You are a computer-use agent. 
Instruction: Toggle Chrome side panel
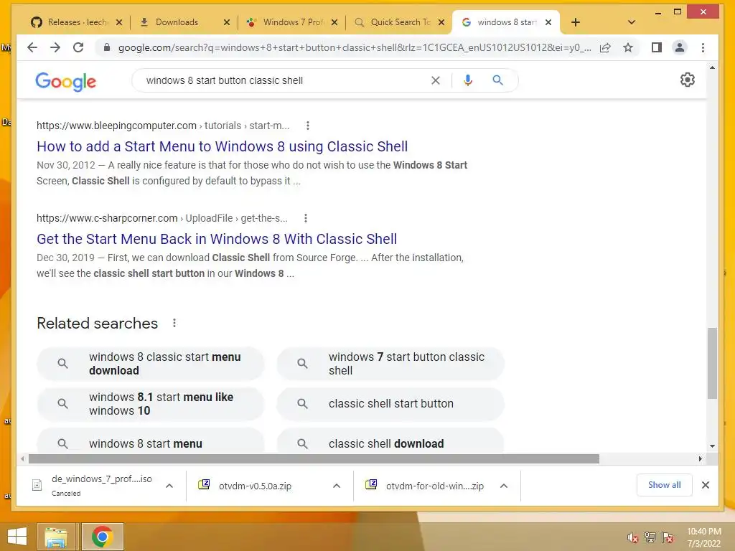657,47
